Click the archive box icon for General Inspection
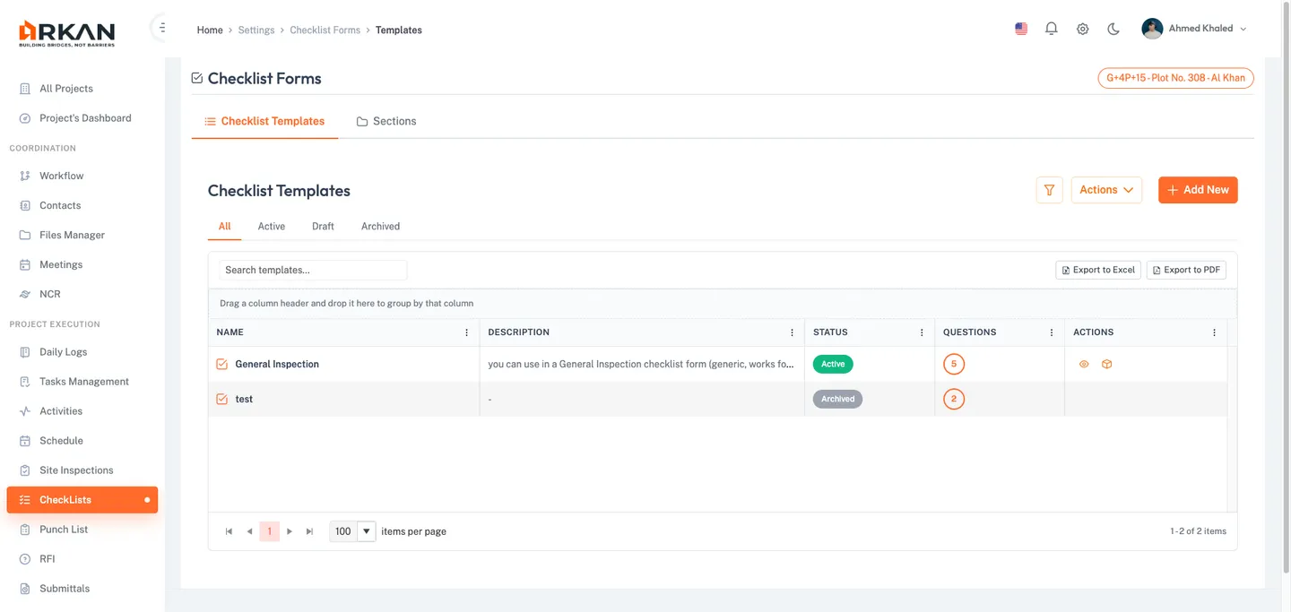Viewport: 1291px width, 612px height. coord(1106,365)
